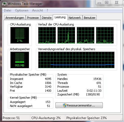
Task: Click the Nicht ausgelagert label
Action: coord(21,106)
